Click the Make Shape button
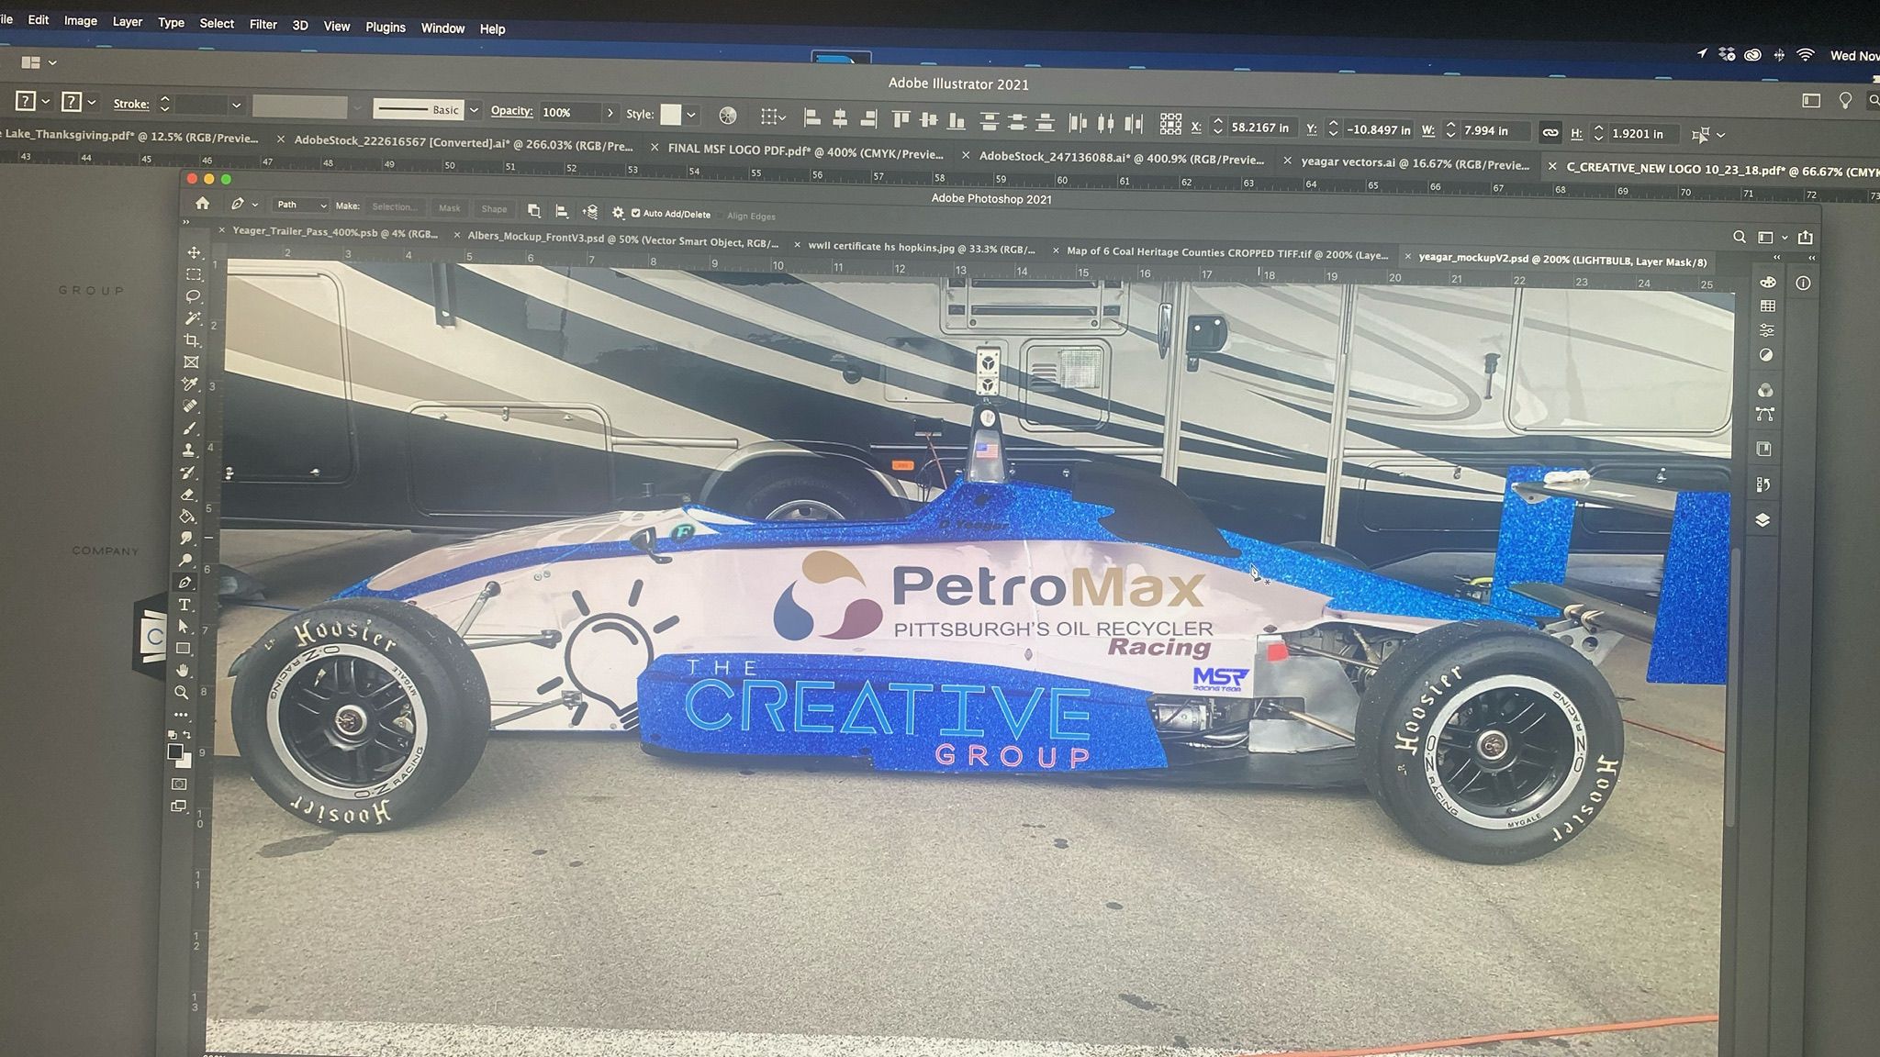This screenshot has height=1057, width=1880. coord(494,209)
